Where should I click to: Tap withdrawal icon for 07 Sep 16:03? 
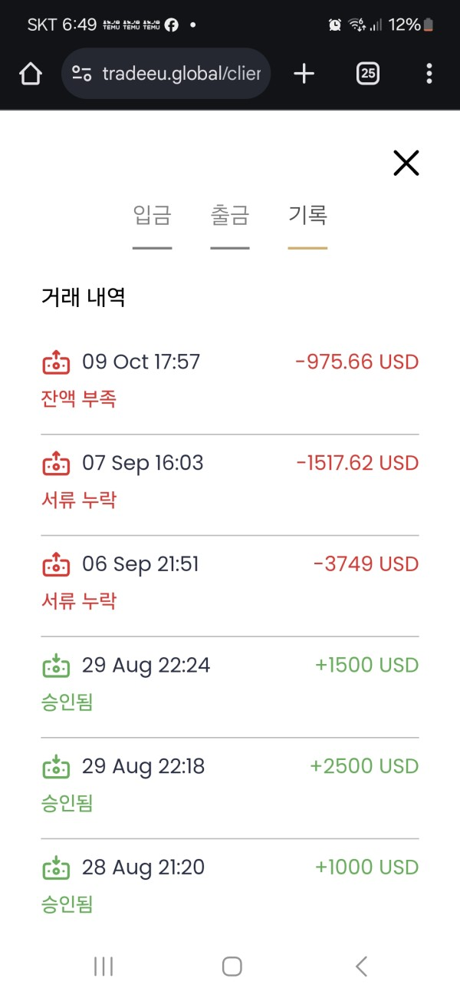click(56, 464)
